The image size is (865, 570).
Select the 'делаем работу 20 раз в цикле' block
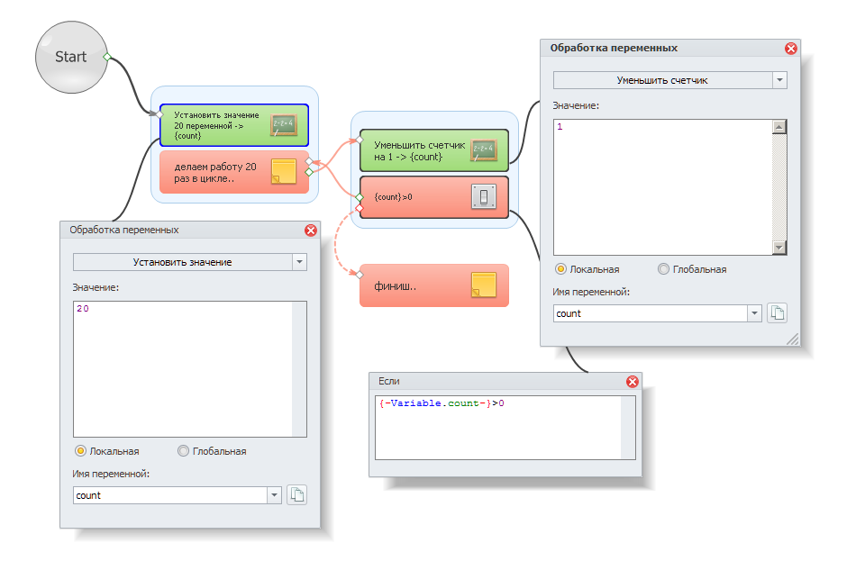click(x=234, y=172)
